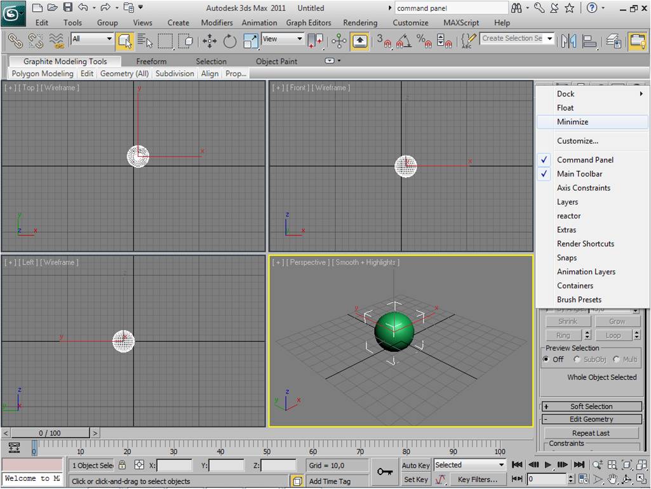Choose Minimize from context menu
Image resolution: width=651 pixels, height=489 pixels.
pos(592,122)
